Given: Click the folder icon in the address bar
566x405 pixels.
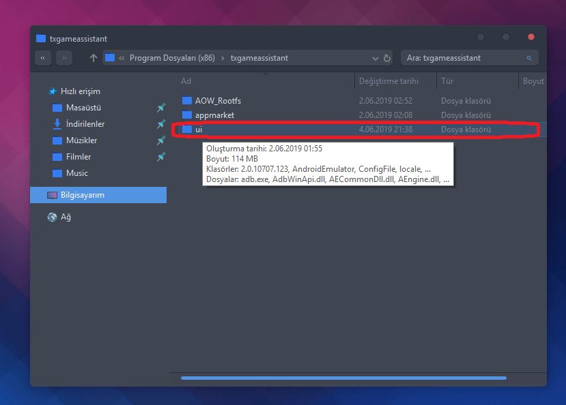Looking at the screenshot, I should (110, 58).
